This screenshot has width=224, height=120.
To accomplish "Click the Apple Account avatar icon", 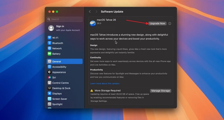I will pos(51,28).
